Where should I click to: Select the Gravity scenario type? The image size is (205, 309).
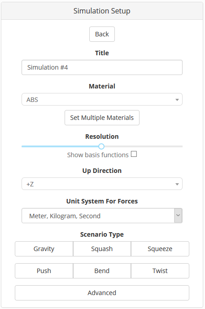click(44, 249)
